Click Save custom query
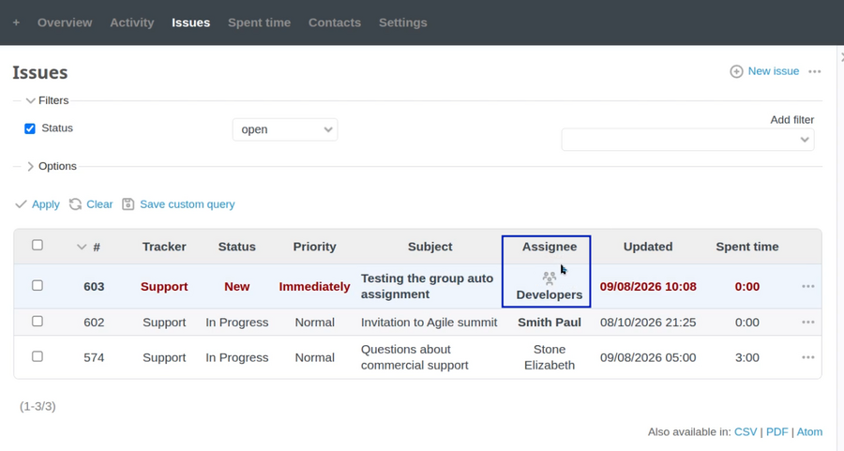The width and height of the screenshot is (844, 451). (188, 204)
